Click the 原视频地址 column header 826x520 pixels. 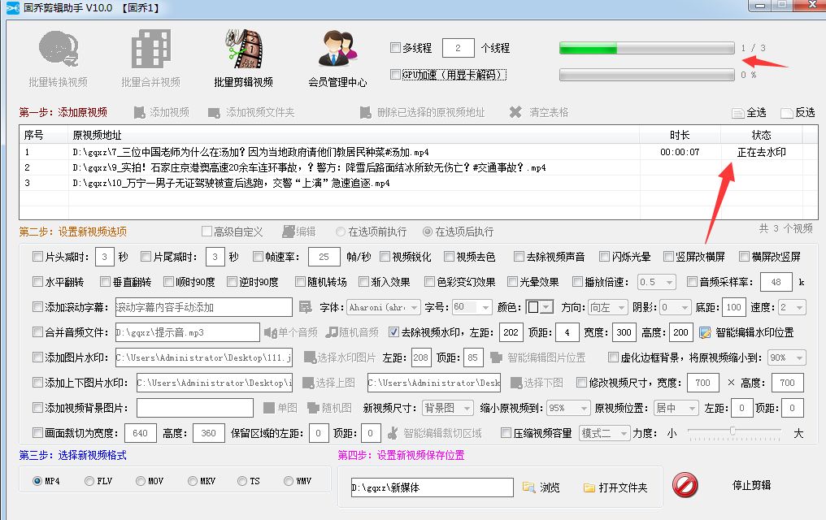(x=354, y=135)
